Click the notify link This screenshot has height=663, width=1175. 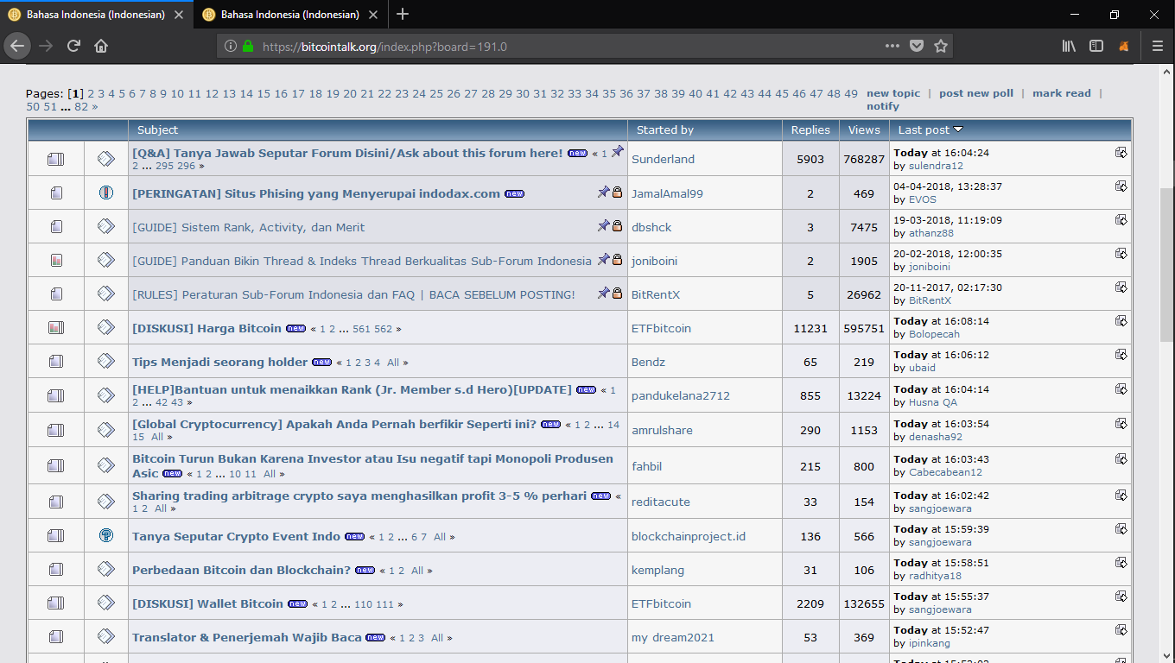click(x=883, y=106)
